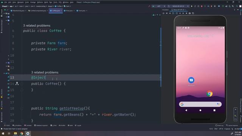Click the editor vertical scrollbar

(x=161, y=57)
